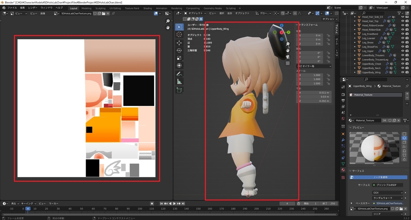Open the Random Walk subsurface method dropdown
Image resolution: width=411 pixels, height=220 pixels.
(x=388, y=198)
